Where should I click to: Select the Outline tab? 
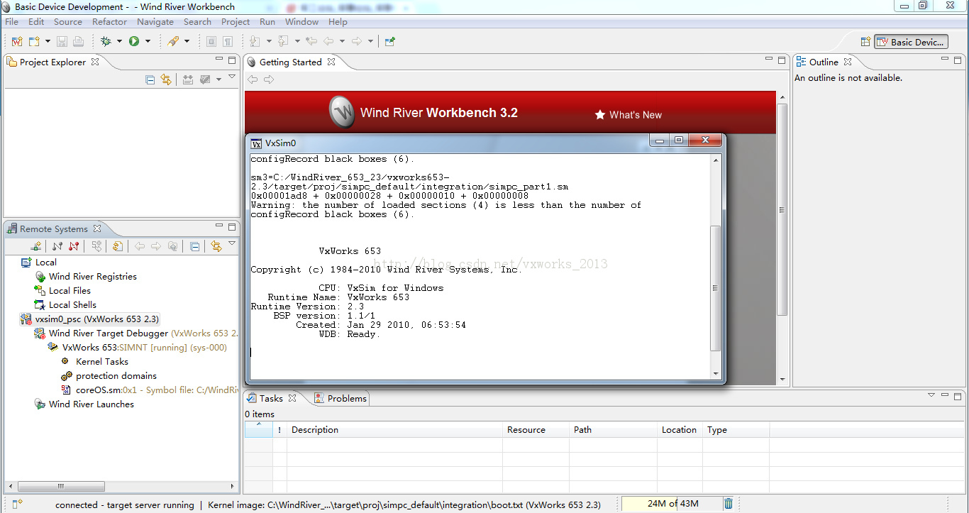coord(823,62)
